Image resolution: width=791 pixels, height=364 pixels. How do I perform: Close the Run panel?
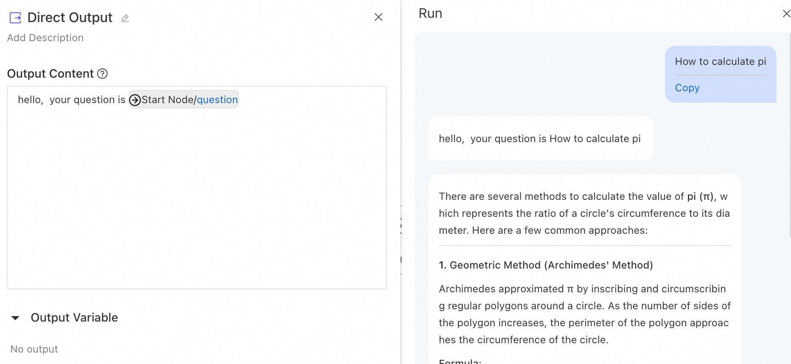(786, 14)
